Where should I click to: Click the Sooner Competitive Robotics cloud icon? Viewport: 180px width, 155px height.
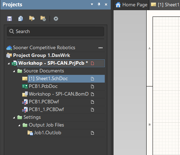9,48
